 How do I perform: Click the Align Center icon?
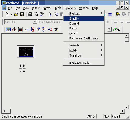[x=122, y=22]
